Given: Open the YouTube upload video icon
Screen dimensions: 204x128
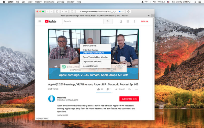Looking at the screenshot, I should (121, 22).
